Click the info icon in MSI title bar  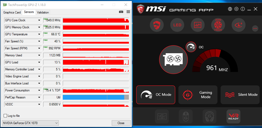tap(243, 9)
